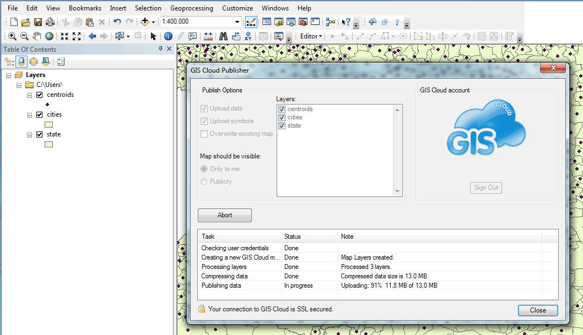Toggle the cities layer visibility checkbox
The height and width of the screenshot is (335, 583).
point(39,114)
